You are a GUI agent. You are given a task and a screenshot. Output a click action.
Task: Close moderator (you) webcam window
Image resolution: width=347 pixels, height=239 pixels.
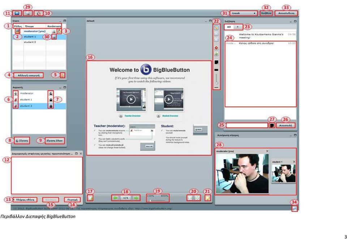267,151
